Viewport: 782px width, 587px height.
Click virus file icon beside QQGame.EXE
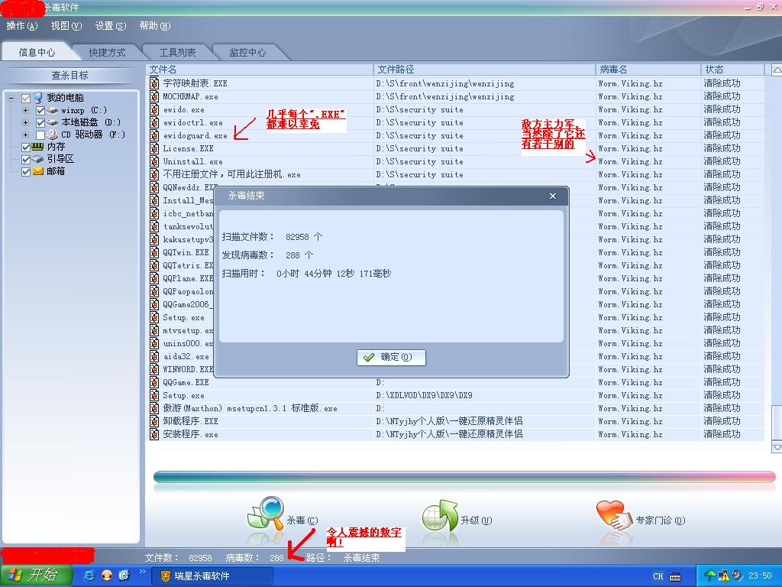click(x=154, y=382)
